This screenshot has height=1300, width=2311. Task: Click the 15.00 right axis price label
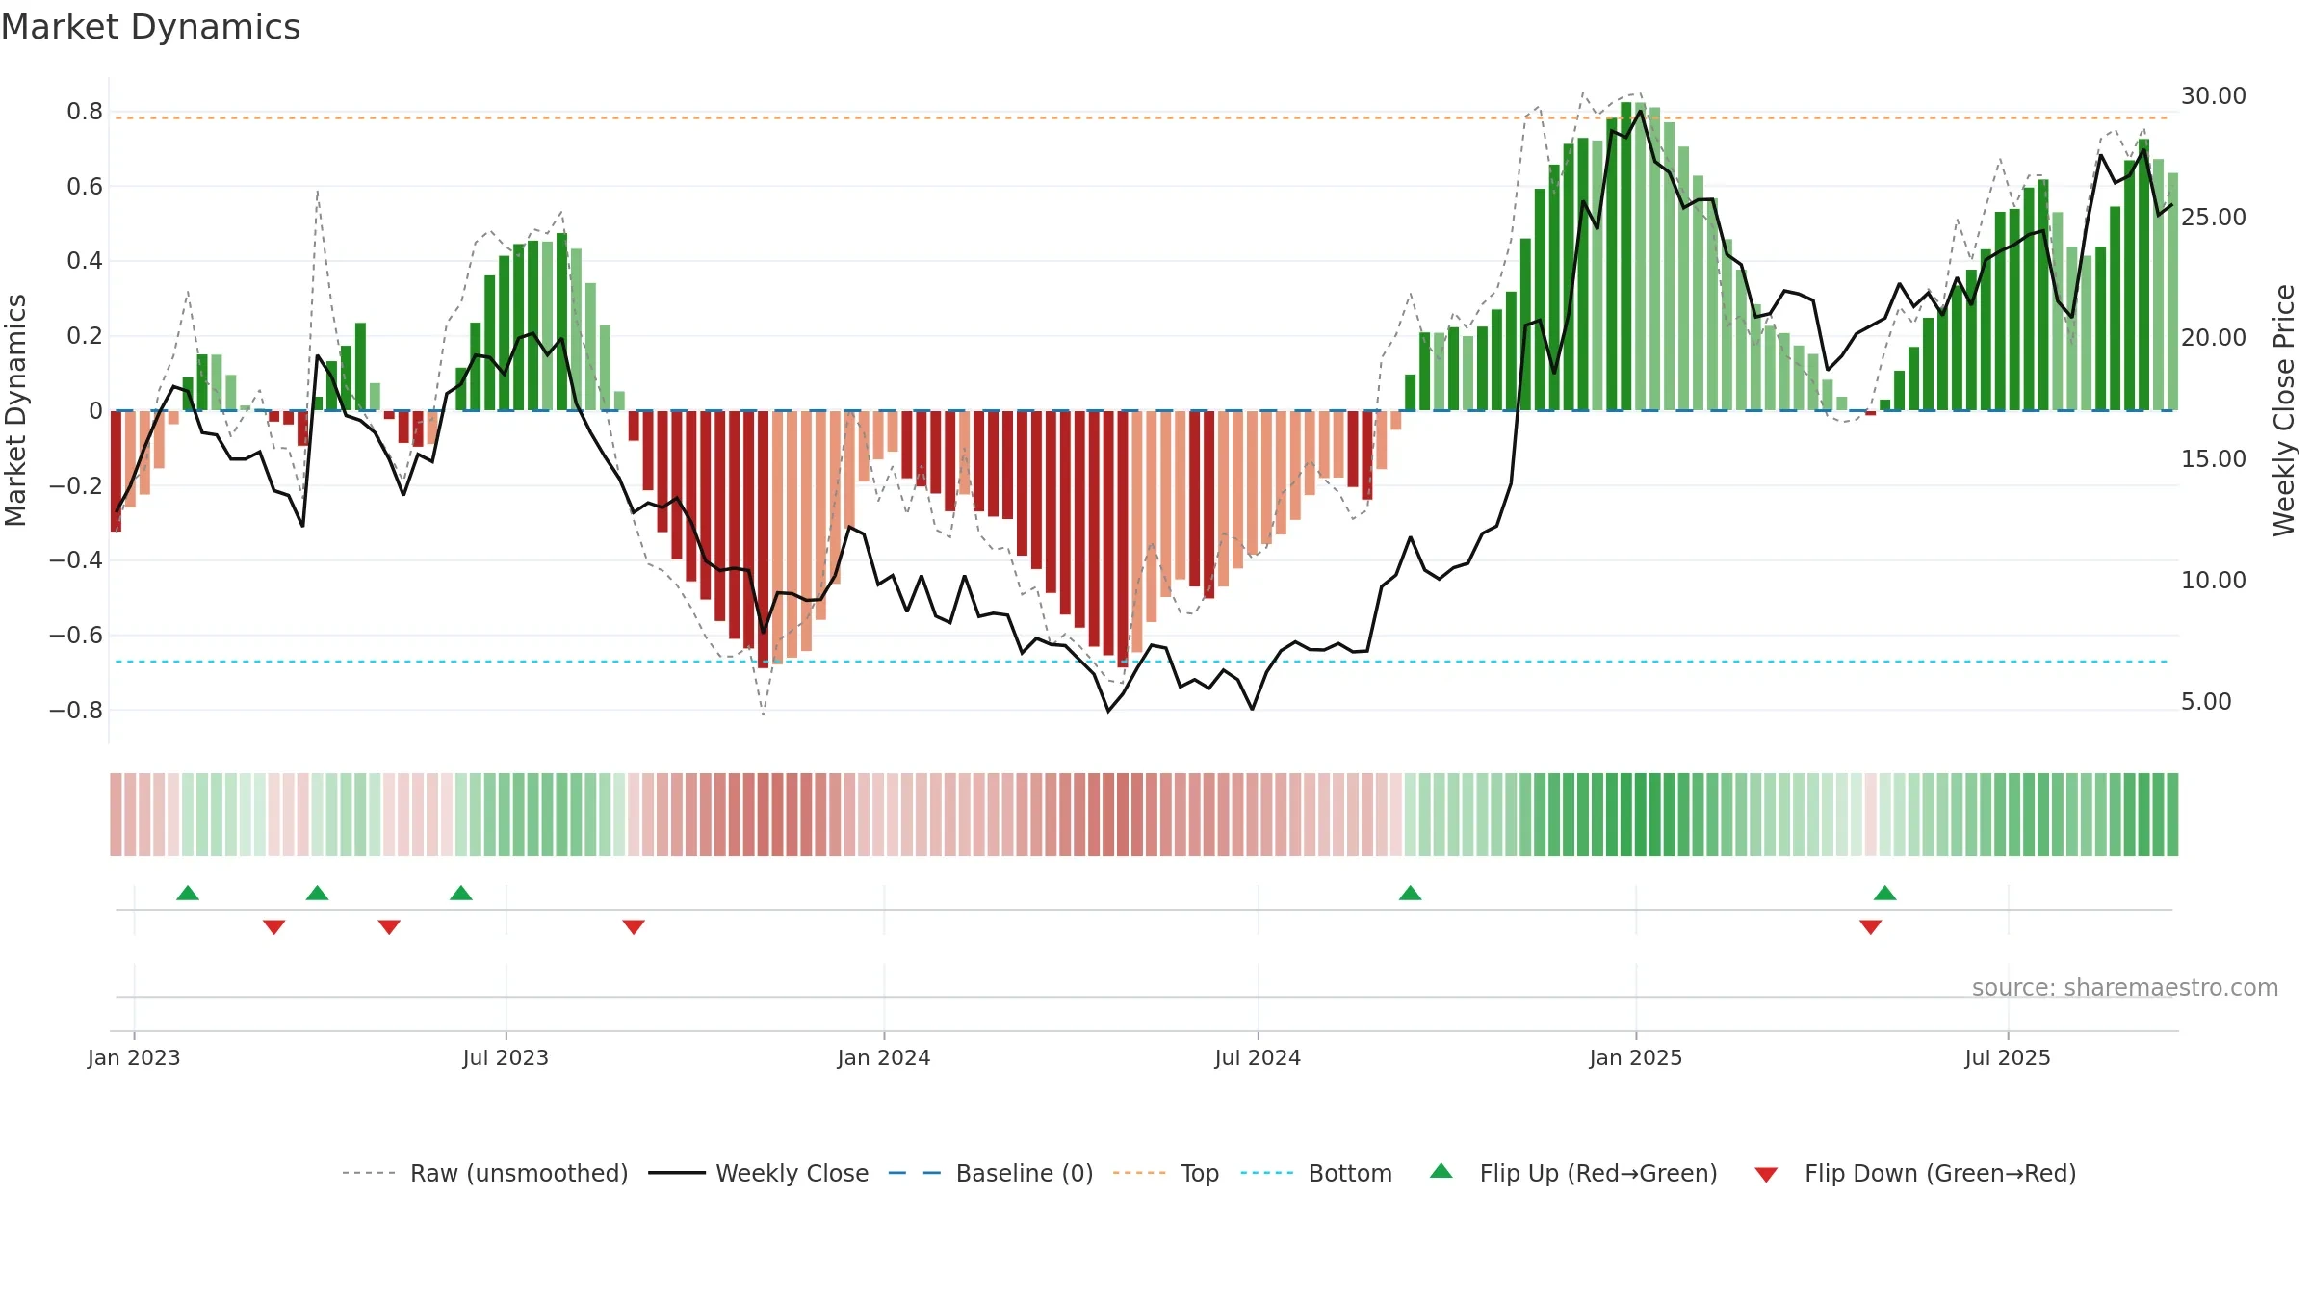coord(2214,459)
